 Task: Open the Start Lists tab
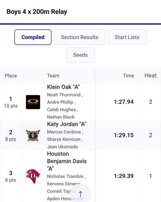click(127, 37)
